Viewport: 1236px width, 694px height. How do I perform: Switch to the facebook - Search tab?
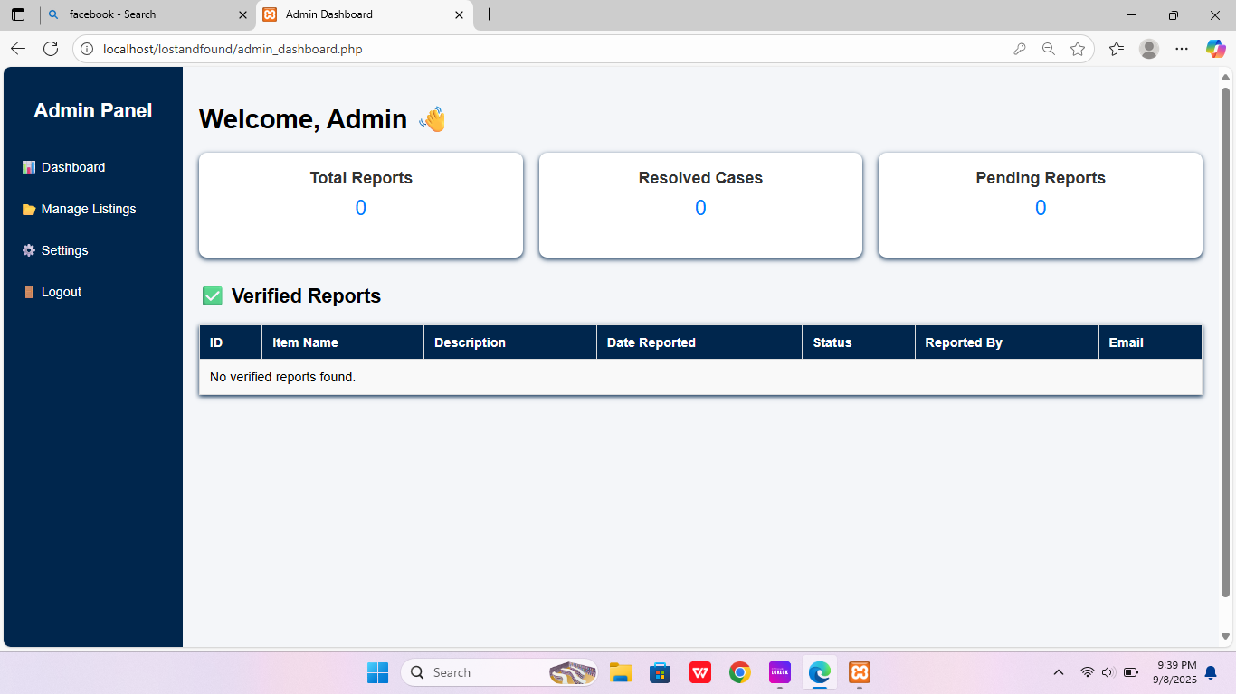(145, 14)
